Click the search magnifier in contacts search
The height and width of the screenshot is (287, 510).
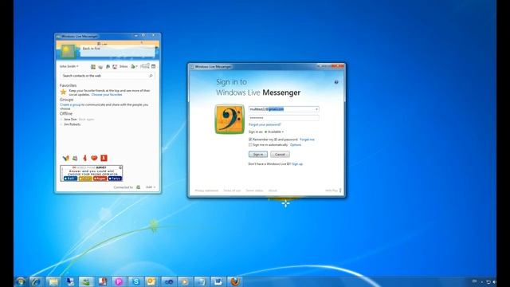tap(151, 76)
